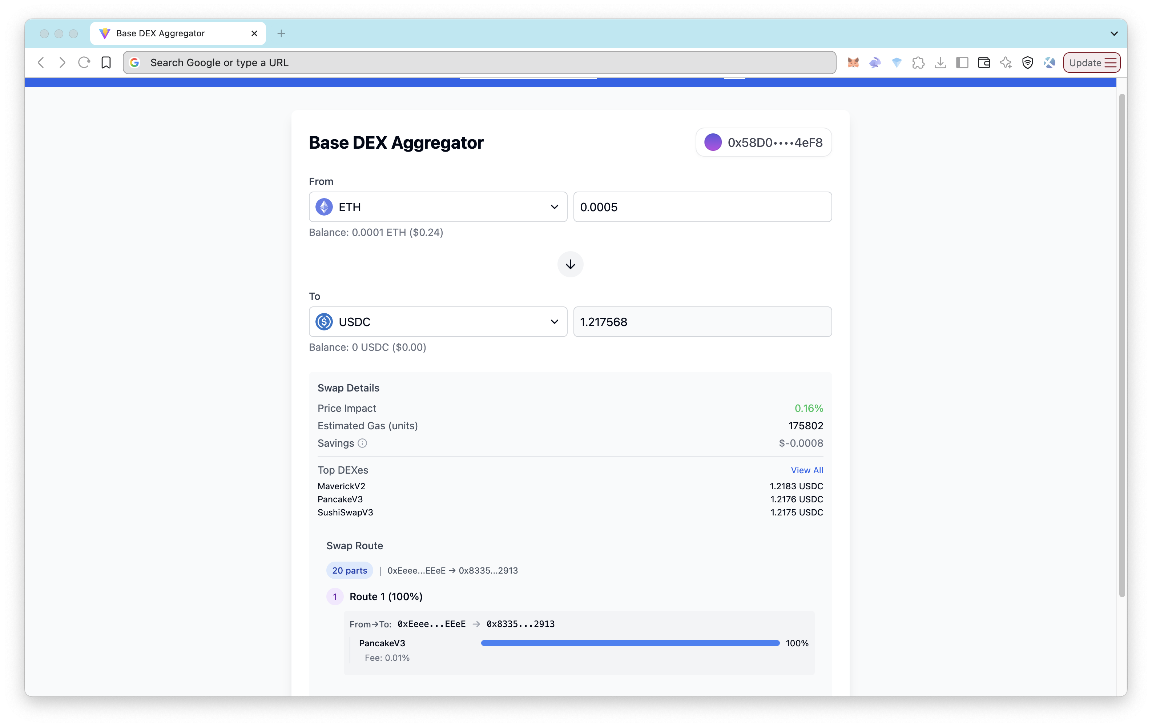Click the purple wallet avatar circle
The image size is (1152, 727).
coord(713,142)
